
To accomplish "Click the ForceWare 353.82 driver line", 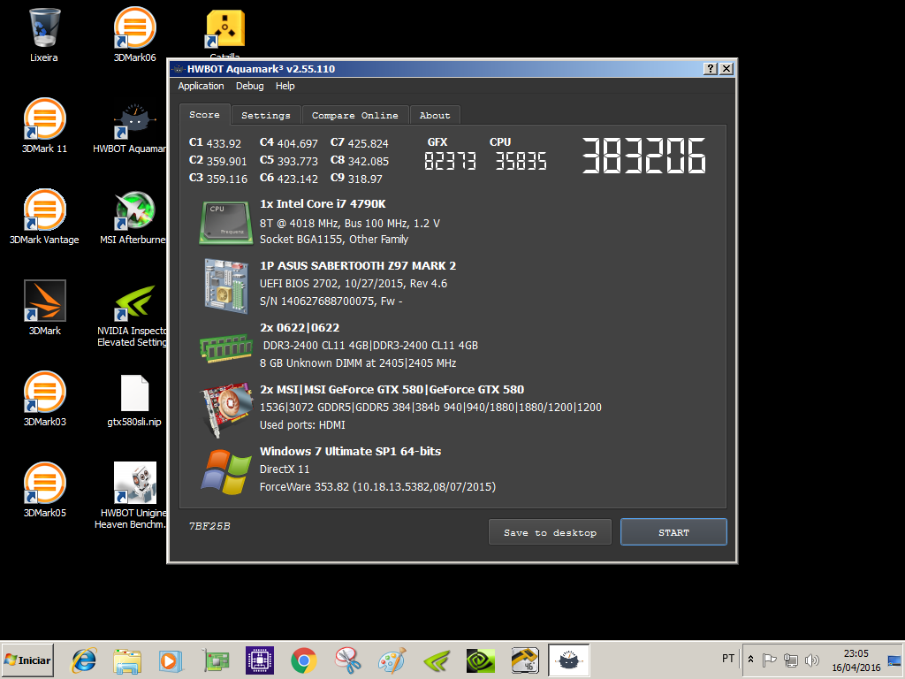I will coord(377,487).
